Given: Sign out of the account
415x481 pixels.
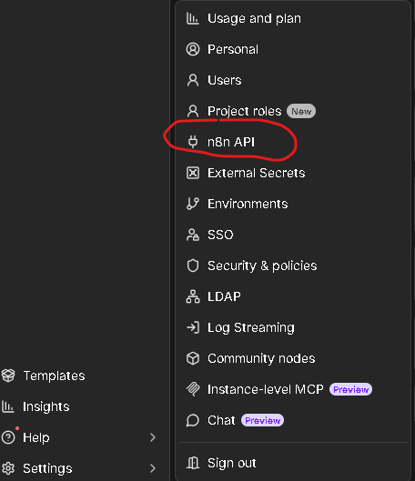Looking at the screenshot, I should click(293, 463).
